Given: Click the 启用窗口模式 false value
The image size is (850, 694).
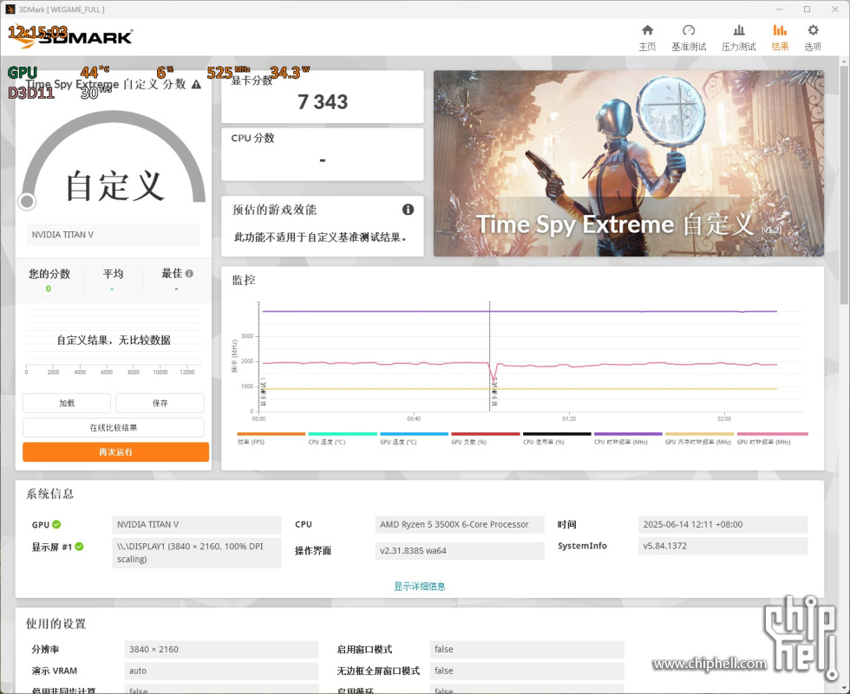Looking at the screenshot, I should coord(526,649).
